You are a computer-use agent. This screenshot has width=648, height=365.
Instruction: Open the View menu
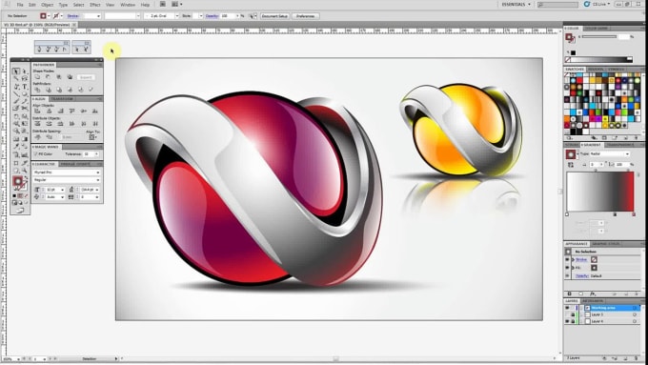[x=110, y=5]
